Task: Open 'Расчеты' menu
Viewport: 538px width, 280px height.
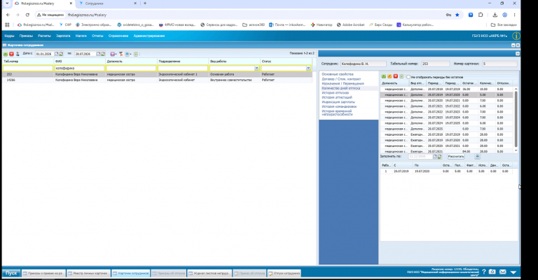Action: pos(44,36)
